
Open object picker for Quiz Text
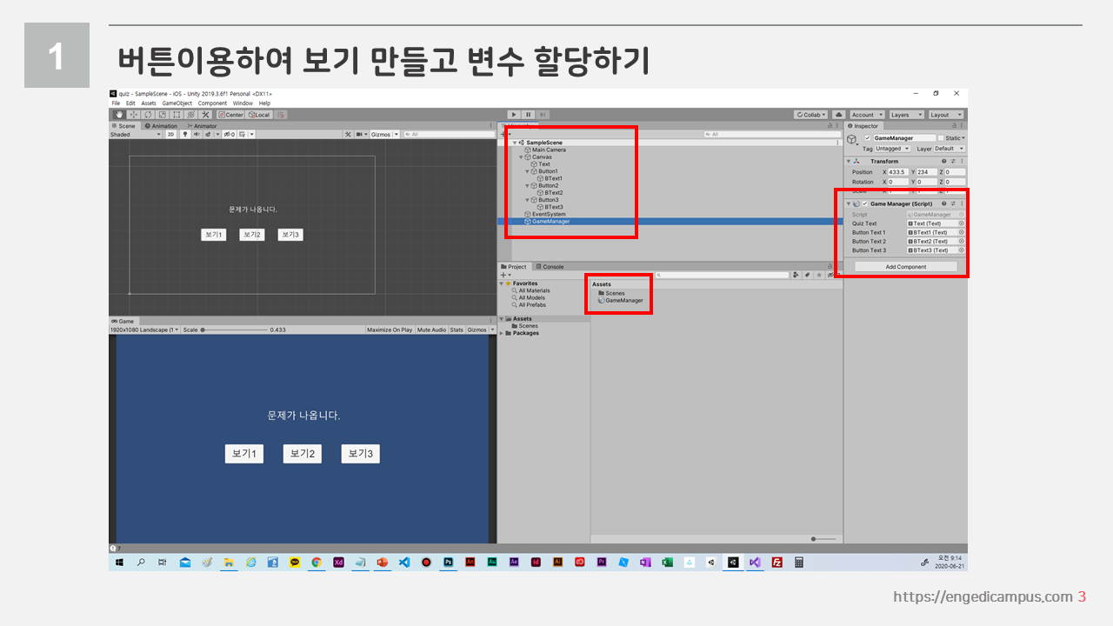point(961,223)
